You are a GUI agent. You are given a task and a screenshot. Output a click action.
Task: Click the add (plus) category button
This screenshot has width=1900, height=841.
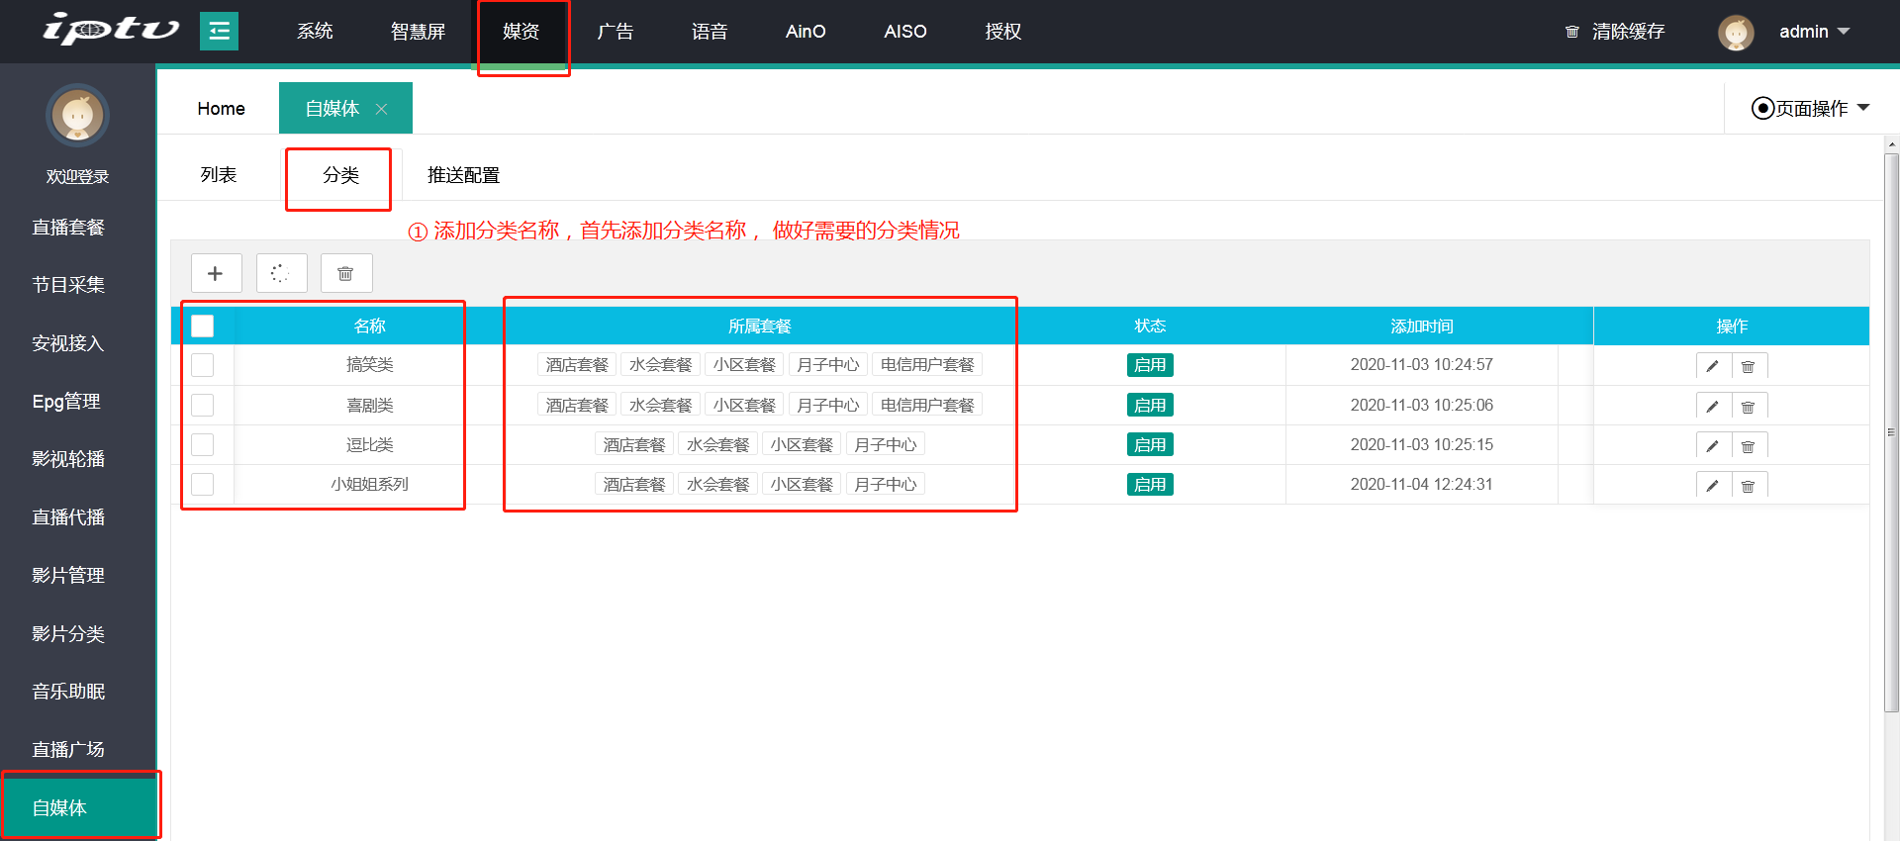216,273
